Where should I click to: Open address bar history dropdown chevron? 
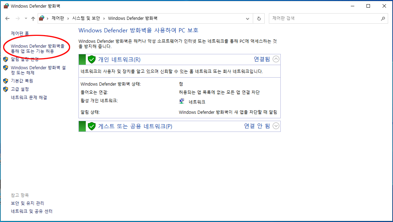pos(248,18)
